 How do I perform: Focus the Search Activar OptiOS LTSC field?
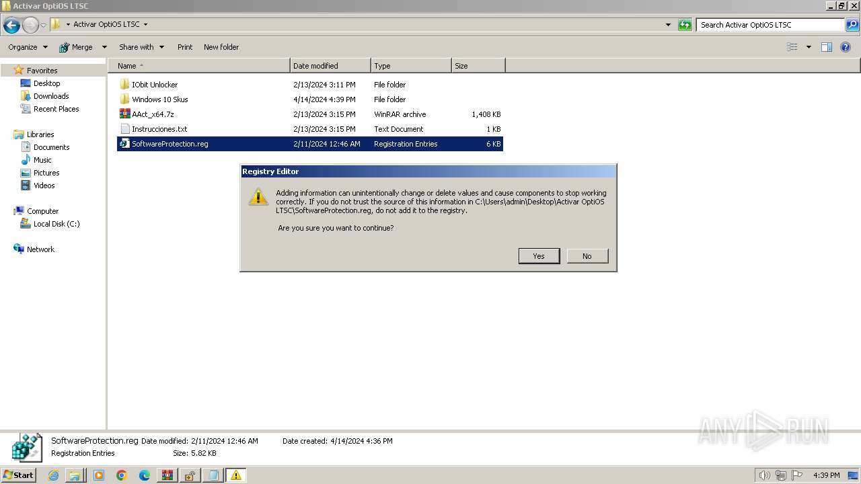point(770,25)
